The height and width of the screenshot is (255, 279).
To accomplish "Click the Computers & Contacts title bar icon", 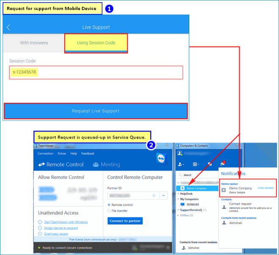I will coord(177,146).
